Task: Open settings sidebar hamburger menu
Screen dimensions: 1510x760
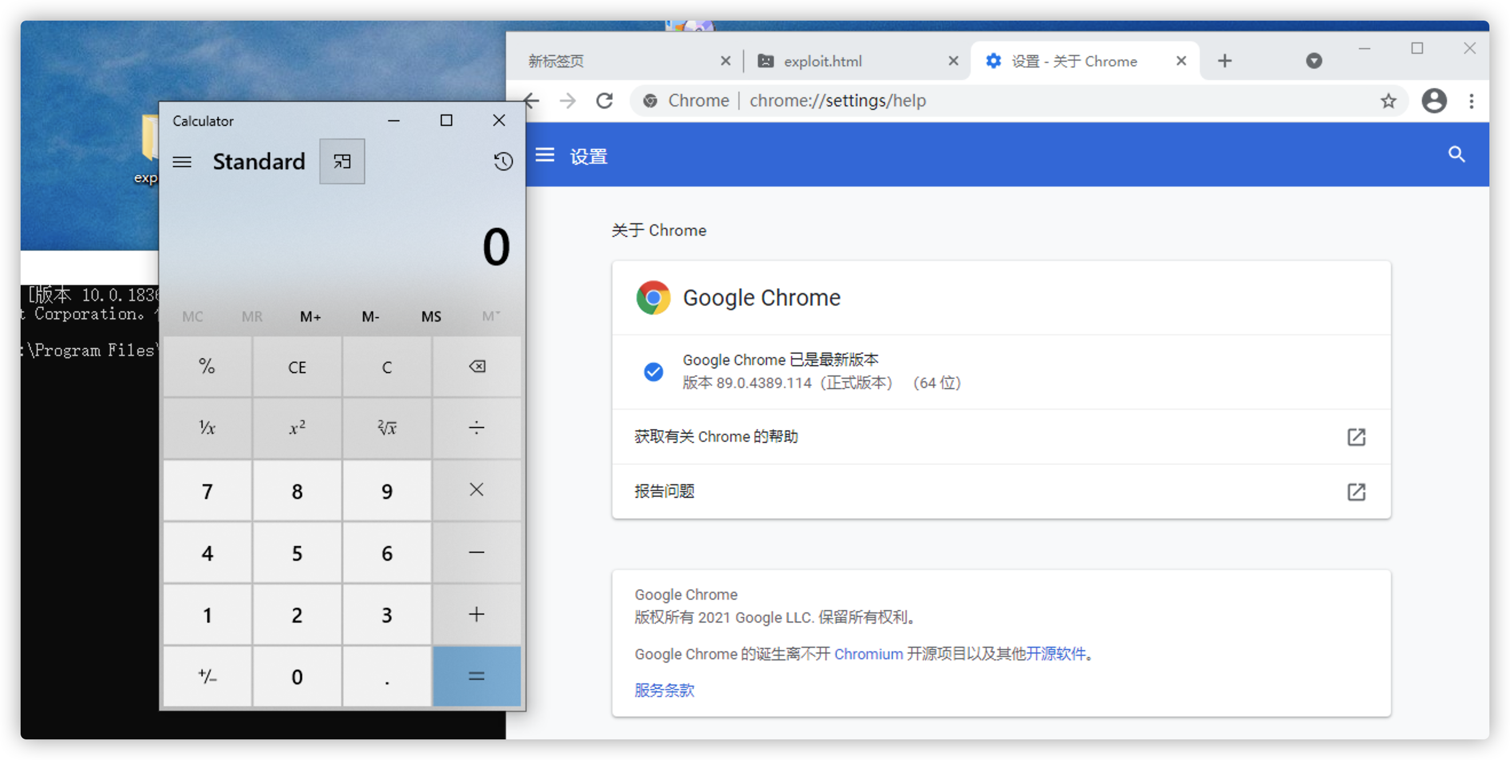Action: (544, 155)
